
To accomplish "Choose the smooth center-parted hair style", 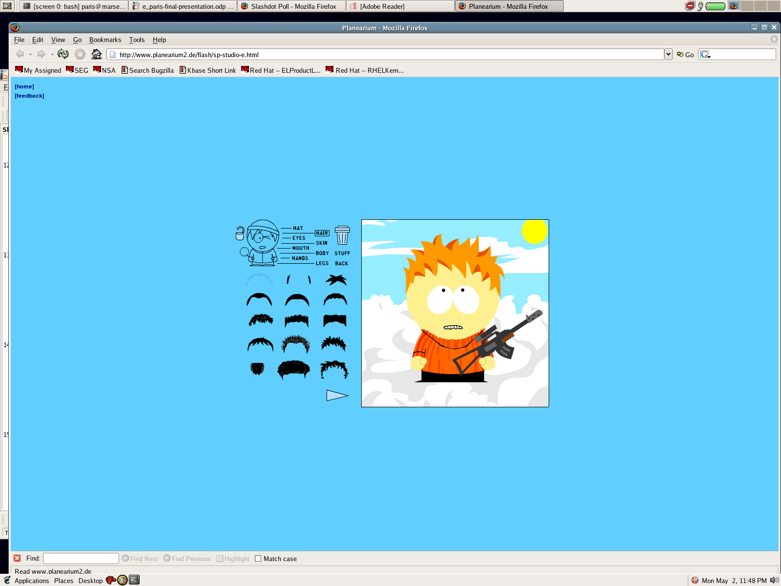I will tap(259, 299).
